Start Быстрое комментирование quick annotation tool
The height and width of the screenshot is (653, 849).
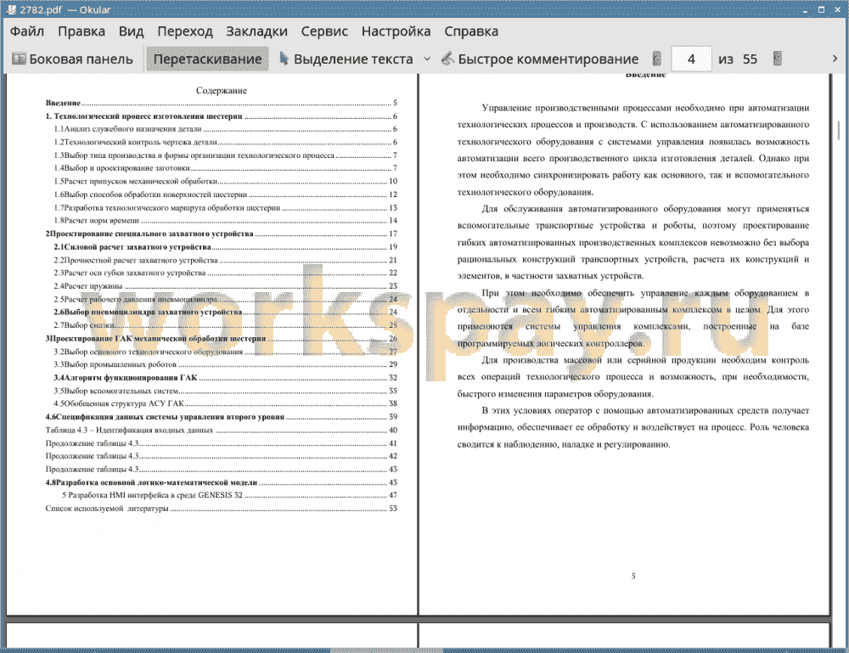click(540, 59)
